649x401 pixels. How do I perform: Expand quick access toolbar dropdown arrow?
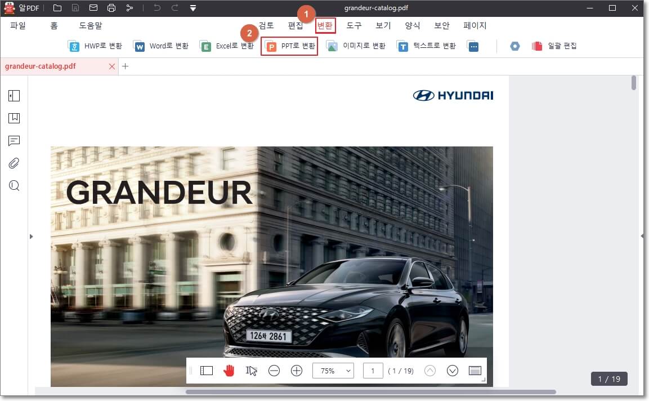click(x=193, y=8)
